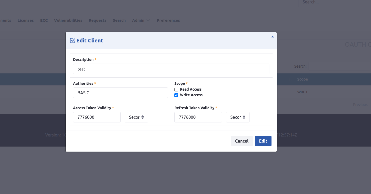Edit the Description field containing test

pyautogui.click(x=171, y=69)
